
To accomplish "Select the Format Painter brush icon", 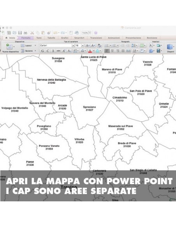I will coord(49,33).
